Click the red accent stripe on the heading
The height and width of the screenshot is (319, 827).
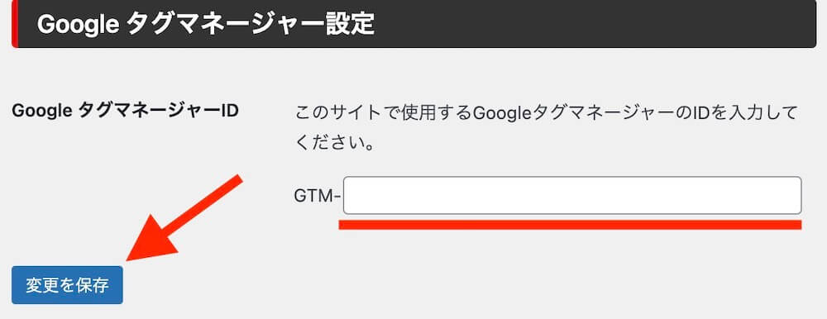click(x=15, y=24)
